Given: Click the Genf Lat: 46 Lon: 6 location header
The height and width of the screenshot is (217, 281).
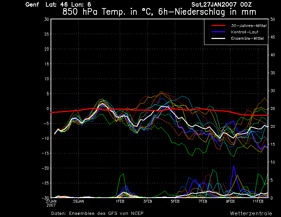Looking at the screenshot, I should tap(58, 5).
